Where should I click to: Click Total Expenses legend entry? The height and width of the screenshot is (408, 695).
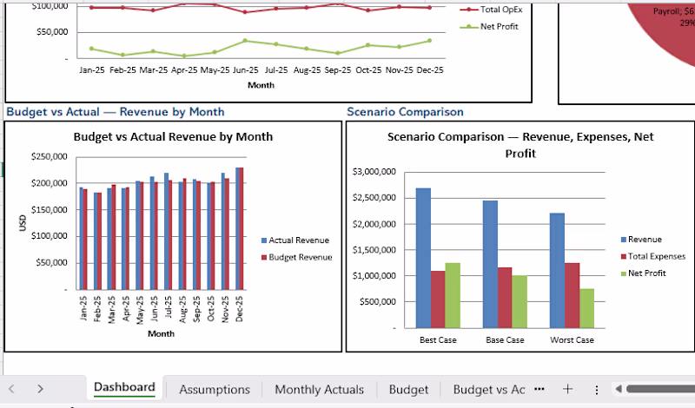point(653,256)
